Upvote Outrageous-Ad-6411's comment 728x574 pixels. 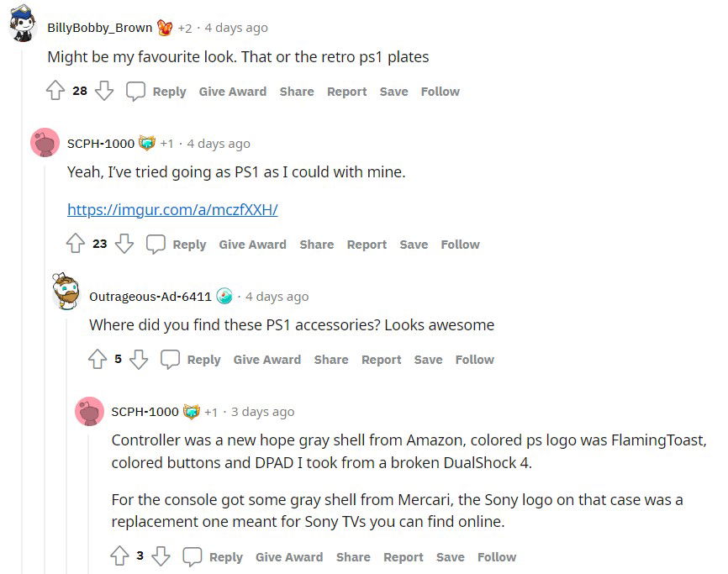[x=98, y=359]
